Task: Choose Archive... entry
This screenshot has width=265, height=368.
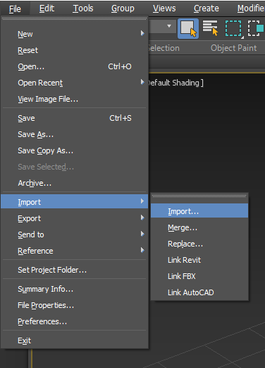Action: pos(75,183)
